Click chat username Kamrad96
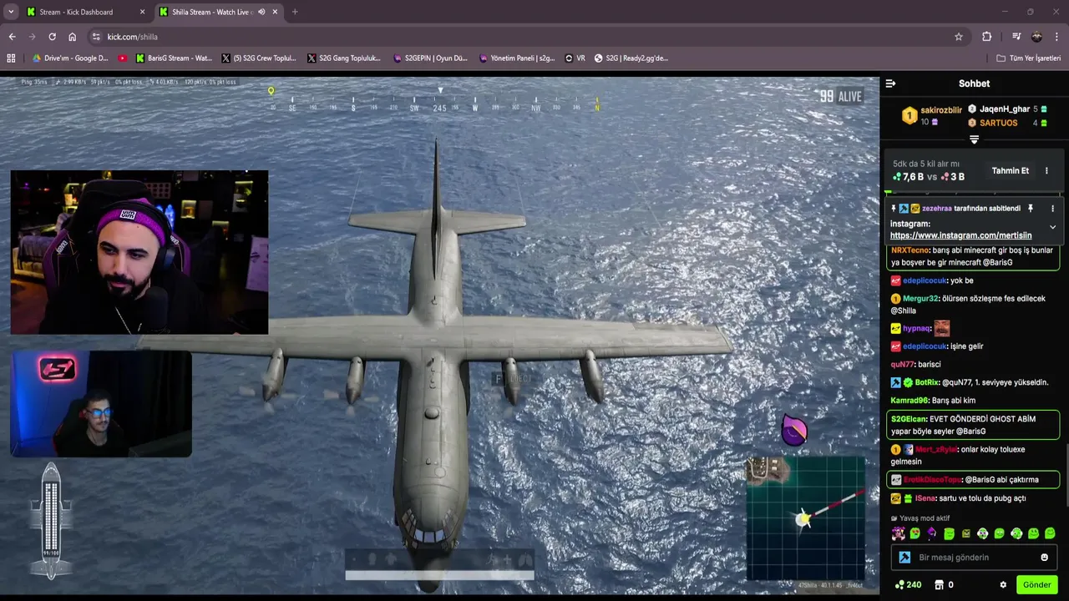Screen dimensions: 1069x601 (909, 401)
